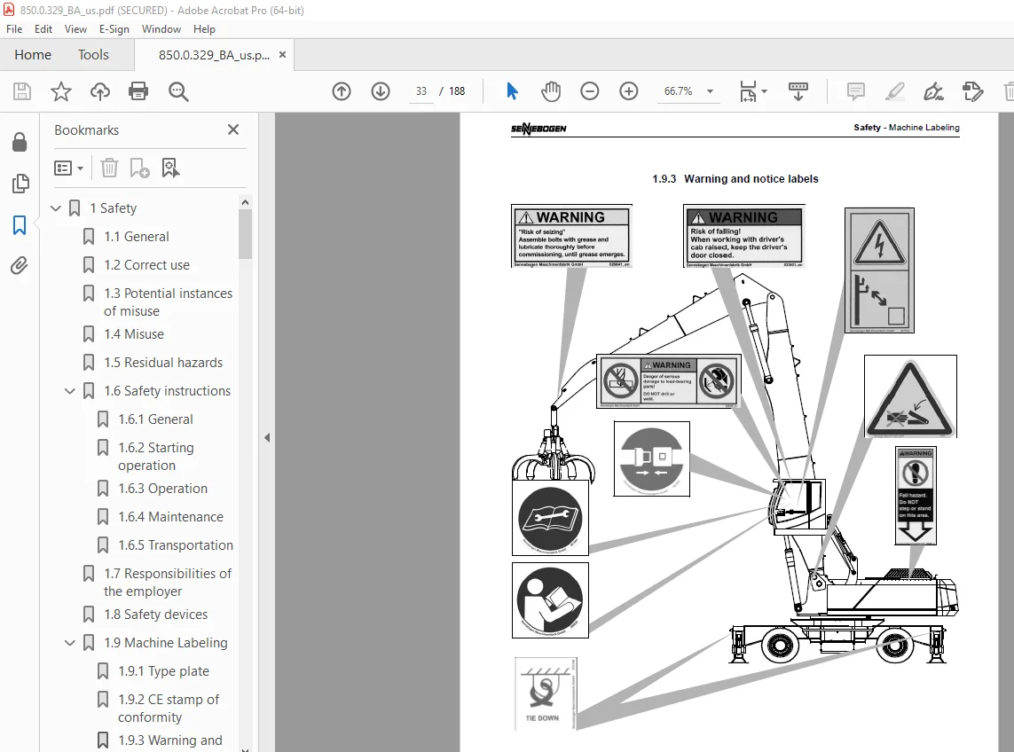
Task: Select the highlight text pen
Action: (x=894, y=91)
